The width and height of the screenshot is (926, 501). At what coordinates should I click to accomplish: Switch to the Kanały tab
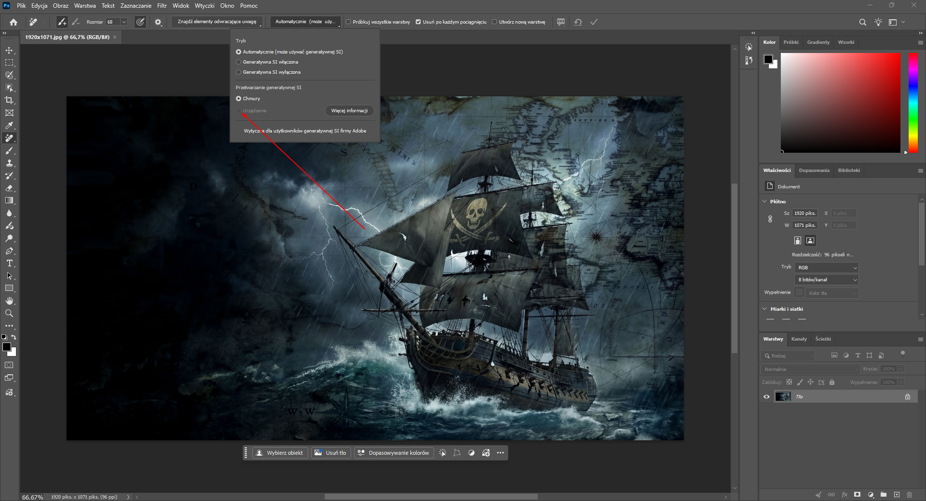point(799,339)
